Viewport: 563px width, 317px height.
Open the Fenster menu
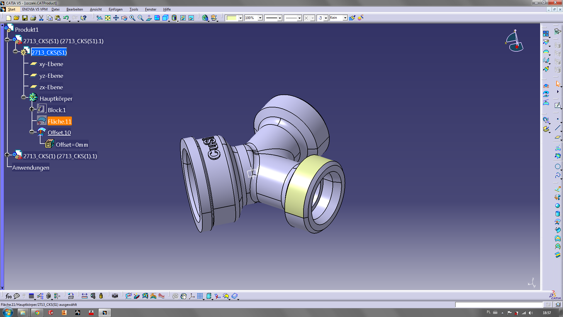click(151, 9)
